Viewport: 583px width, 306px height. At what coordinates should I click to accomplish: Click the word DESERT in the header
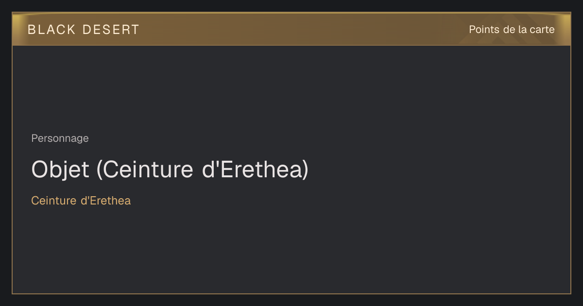click(111, 30)
